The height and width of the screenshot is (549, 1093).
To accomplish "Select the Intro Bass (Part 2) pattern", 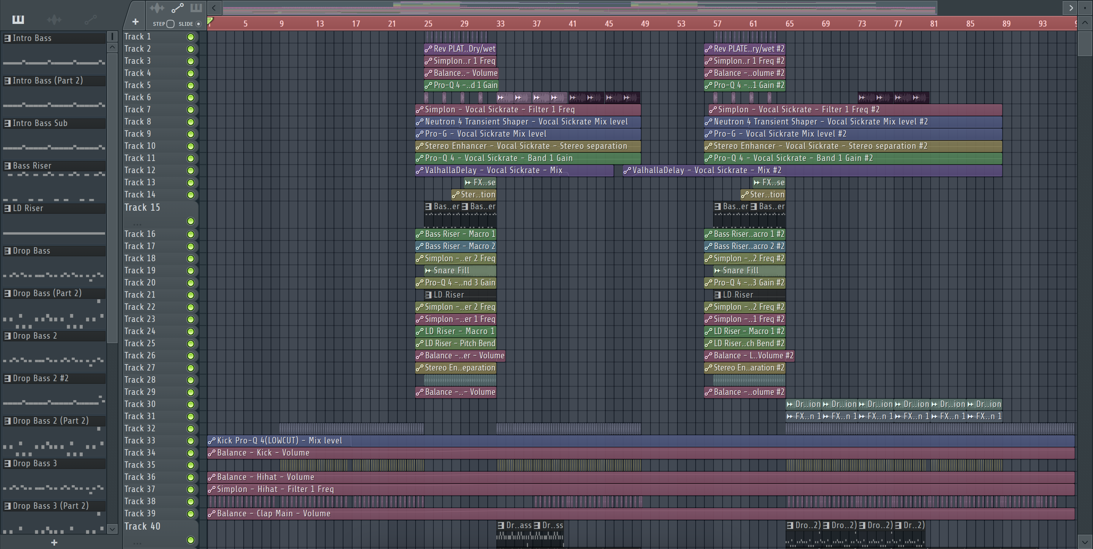I will tap(54, 80).
